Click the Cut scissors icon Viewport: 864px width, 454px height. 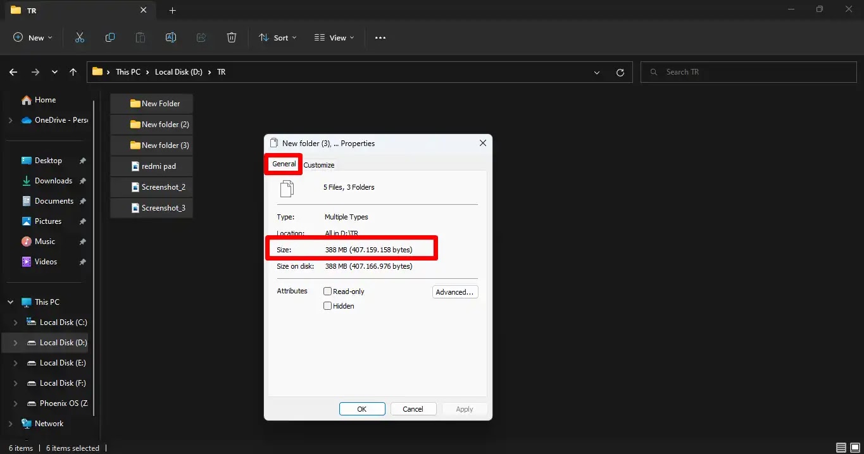pos(80,37)
